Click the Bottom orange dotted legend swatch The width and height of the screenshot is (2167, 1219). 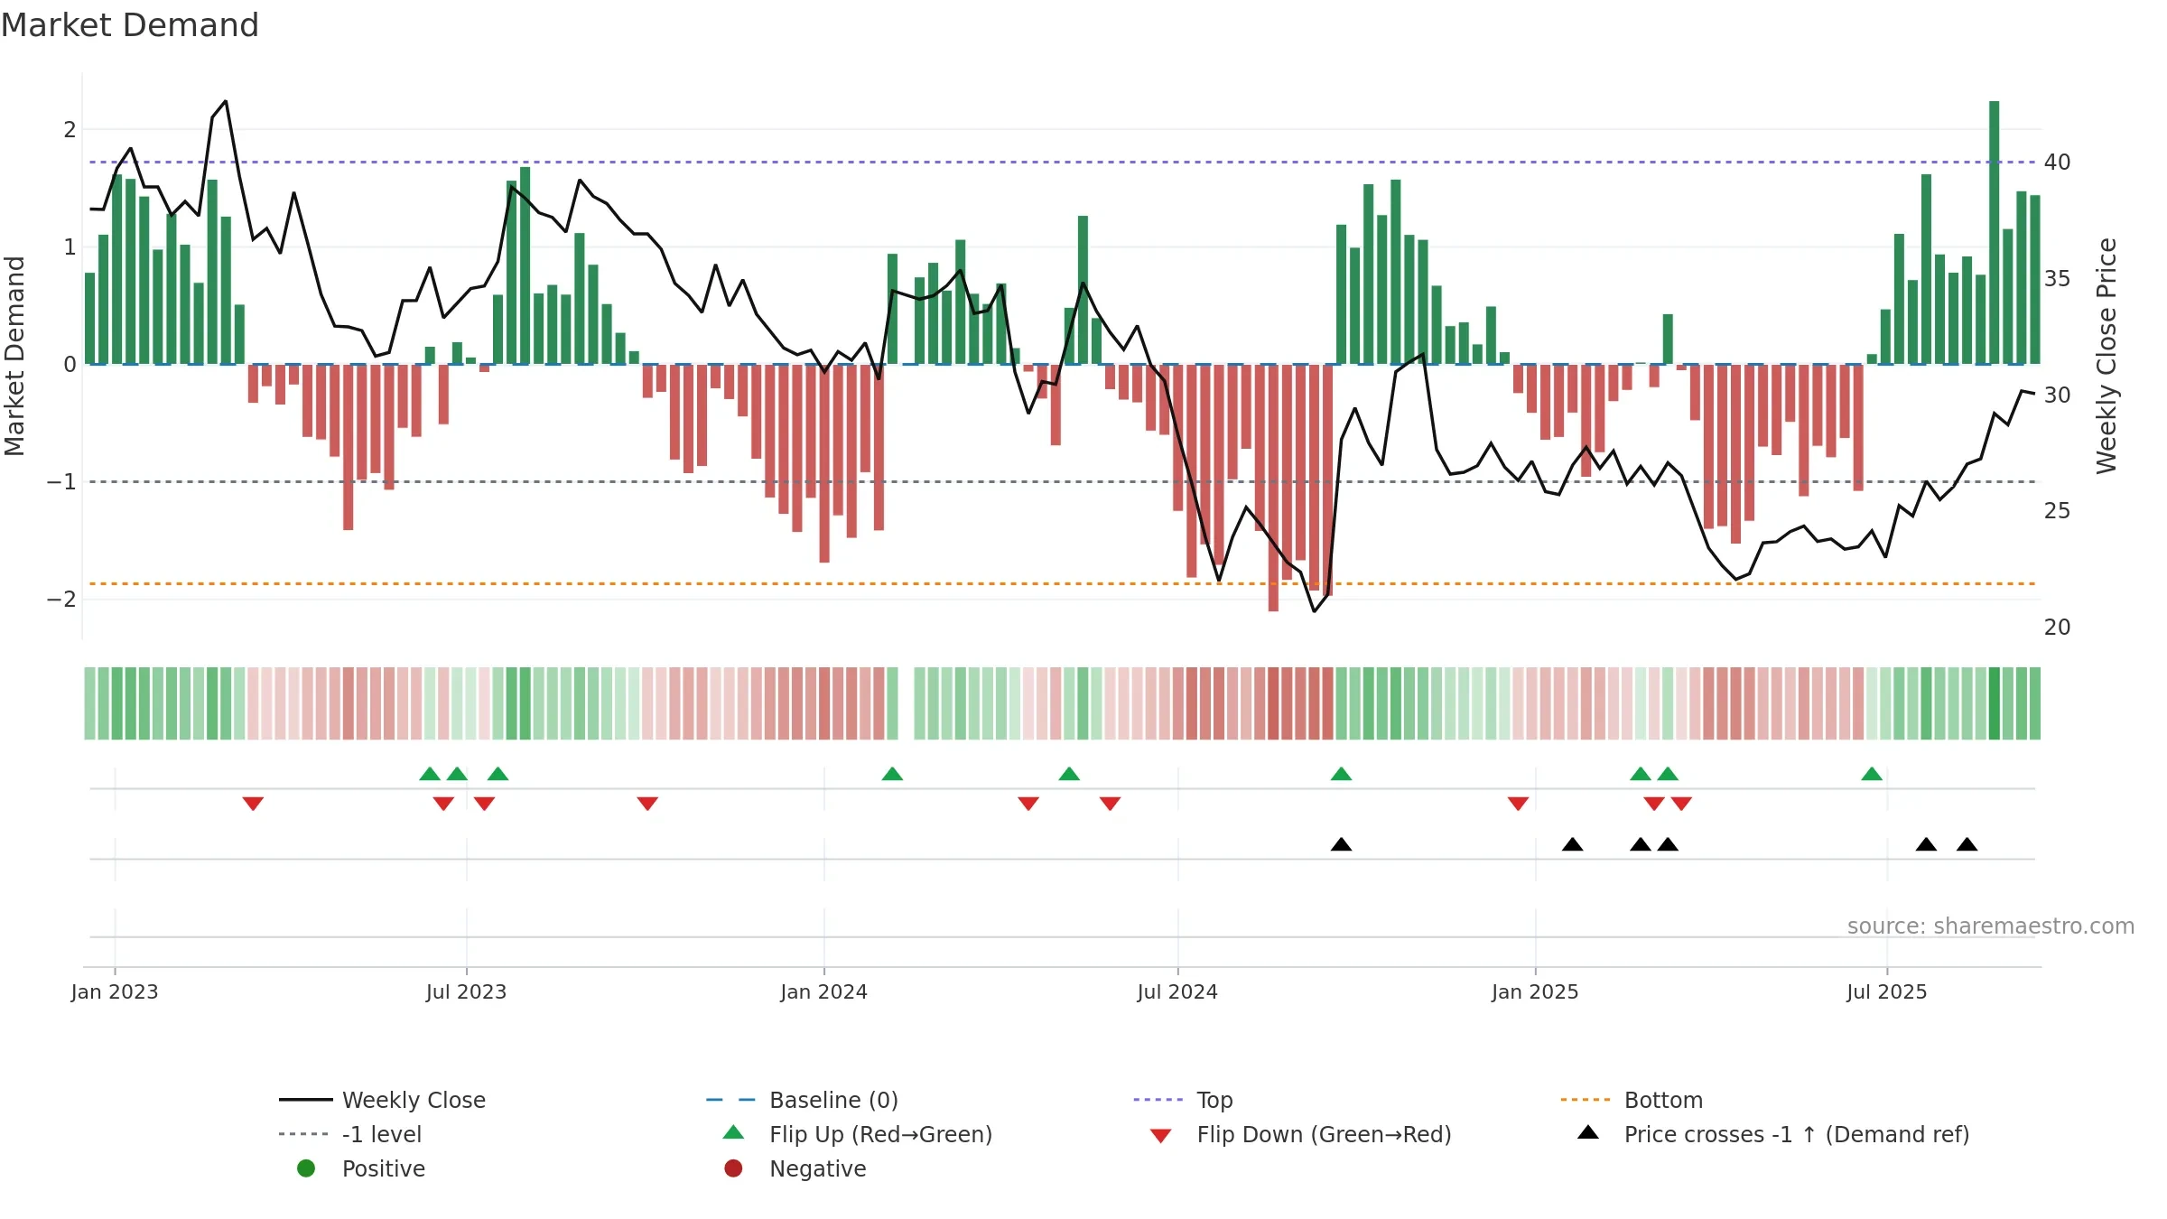1586,1100
